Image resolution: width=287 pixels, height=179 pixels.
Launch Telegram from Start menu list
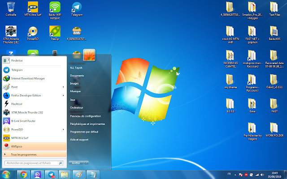[x=34, y=70]
